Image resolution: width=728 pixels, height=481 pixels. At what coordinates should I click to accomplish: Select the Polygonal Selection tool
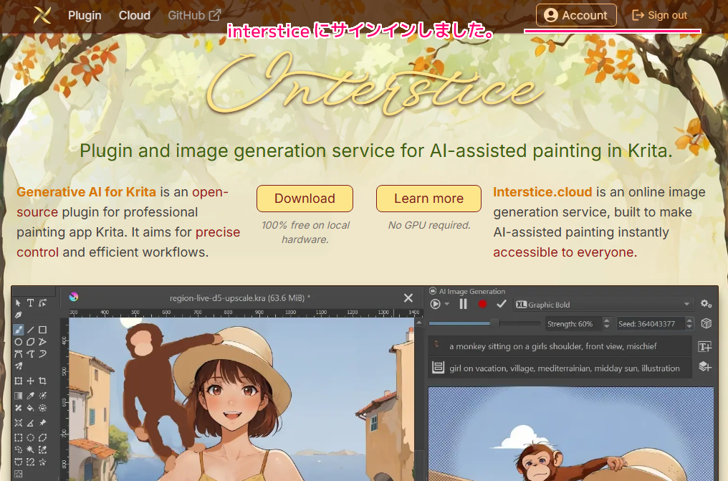pyautogui.click(x=42, y=437)
